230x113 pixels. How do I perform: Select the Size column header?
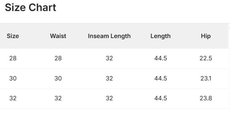tap(13, 36)
